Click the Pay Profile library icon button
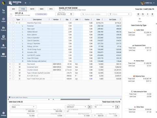The width and height of the screenshot is (157, 118). tap(90, 107)
